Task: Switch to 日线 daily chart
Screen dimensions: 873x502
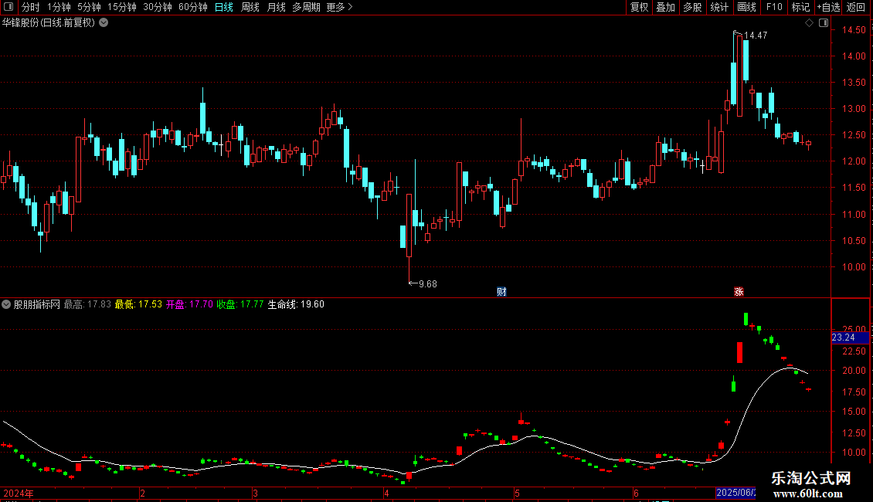Action: coord(224,7)
